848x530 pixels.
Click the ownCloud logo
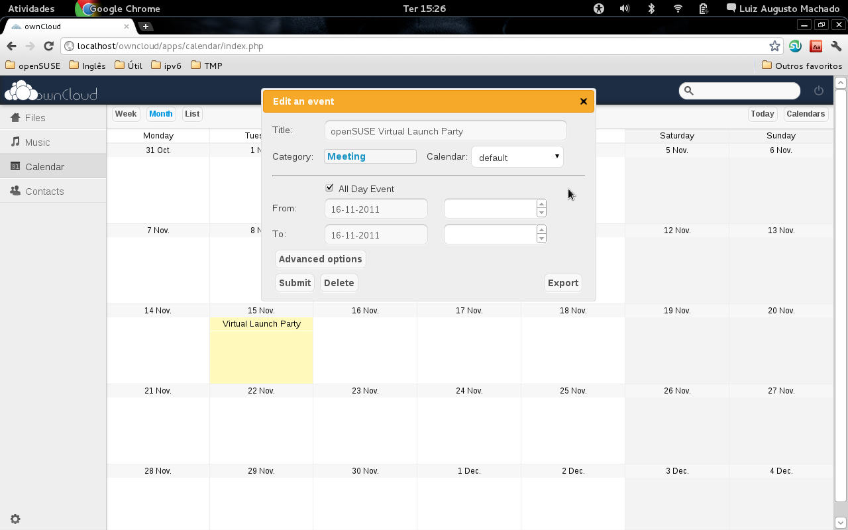[51, 91]
